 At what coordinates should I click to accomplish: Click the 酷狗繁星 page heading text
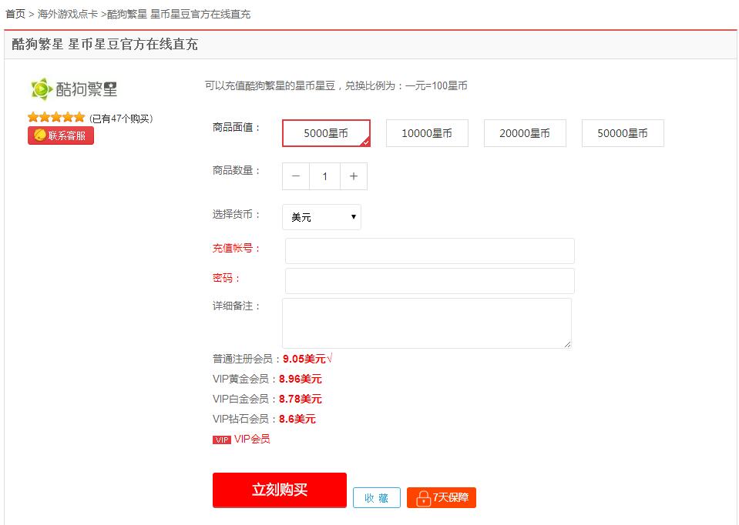pyautogui.click(x=105, y=44)
